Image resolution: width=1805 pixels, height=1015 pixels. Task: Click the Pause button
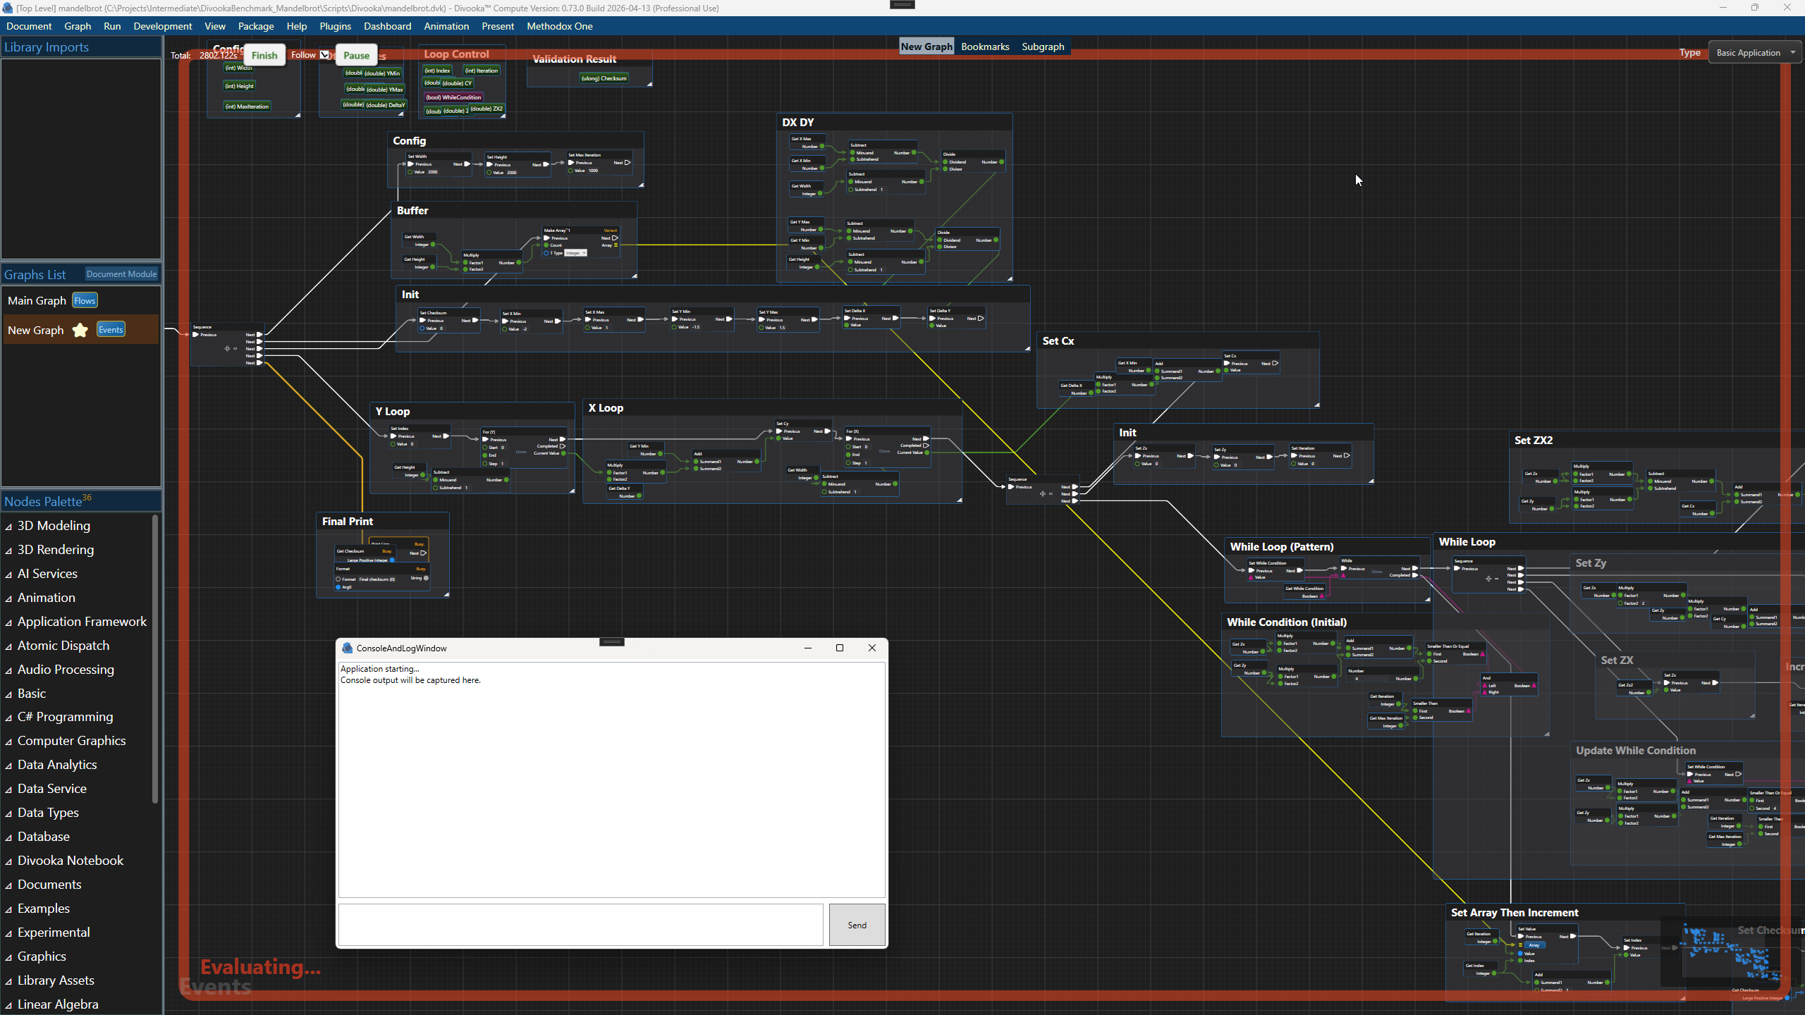click(x=356, y=55)
